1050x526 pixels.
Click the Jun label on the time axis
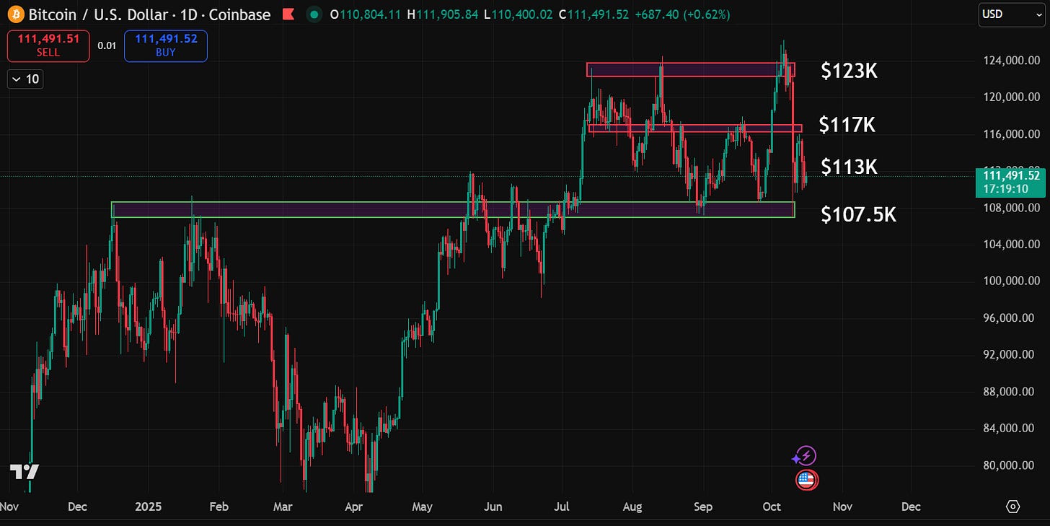pyautogui.click(x=493, y=507)
